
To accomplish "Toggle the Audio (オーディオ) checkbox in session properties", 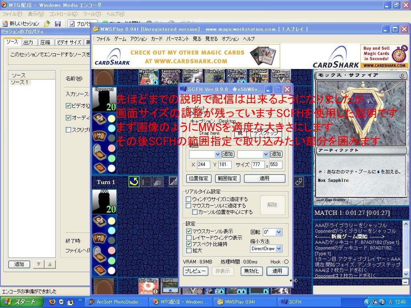I will tap(68, 118).
